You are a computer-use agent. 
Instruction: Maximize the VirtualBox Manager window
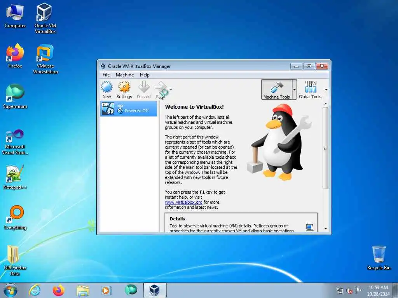(x=309, y=66)
